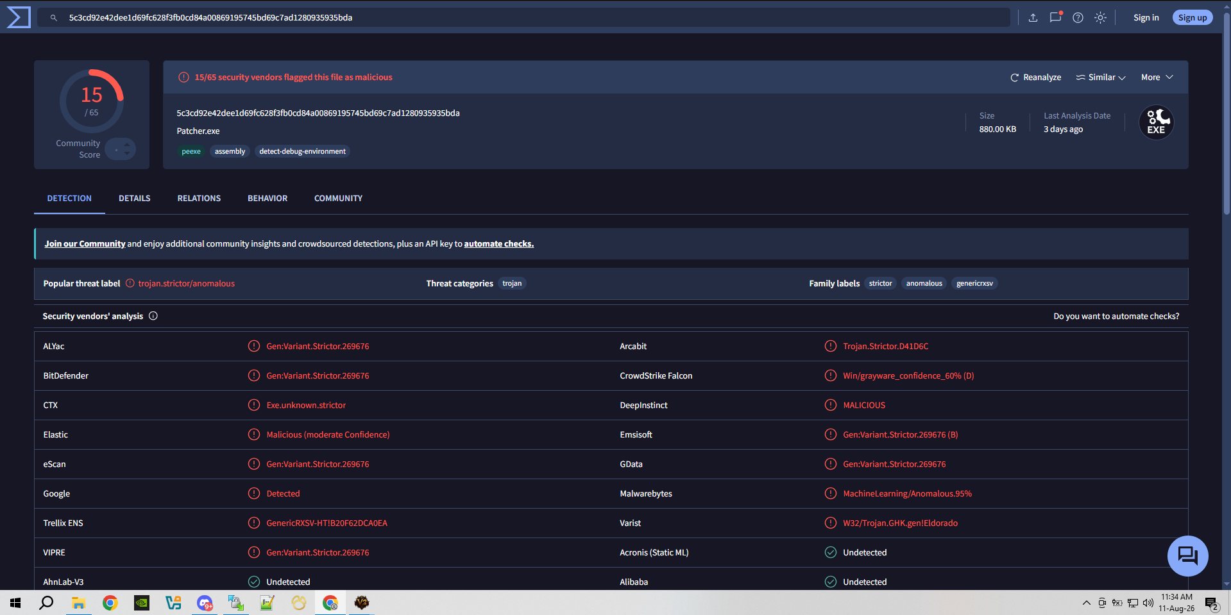Screen dimensions: 1231x615
Task: Open the Windows notification center
Action: pyautogui.click(x=1211, y=603)
